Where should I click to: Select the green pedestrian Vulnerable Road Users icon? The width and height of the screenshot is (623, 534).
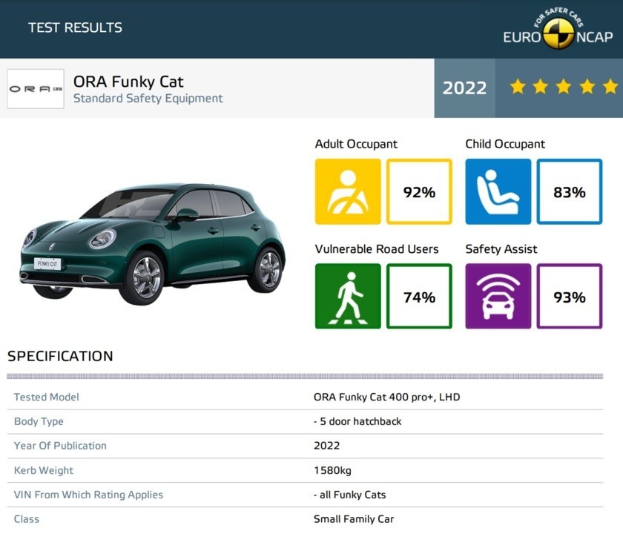click(348, 296)
